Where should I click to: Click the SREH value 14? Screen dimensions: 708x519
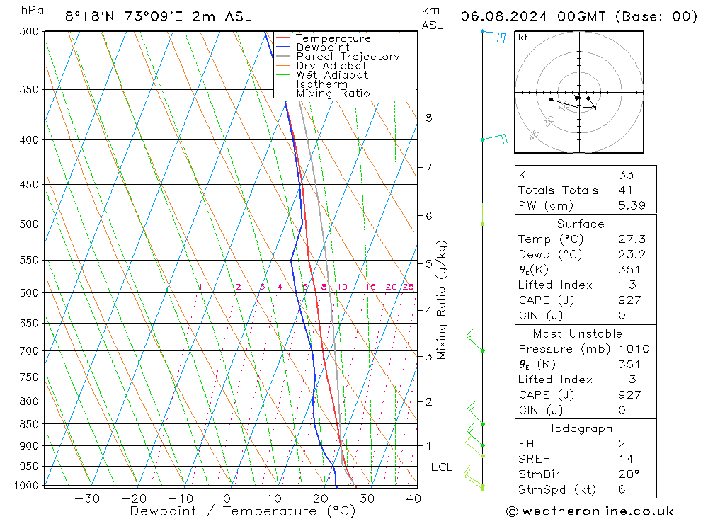pos(626,459)
